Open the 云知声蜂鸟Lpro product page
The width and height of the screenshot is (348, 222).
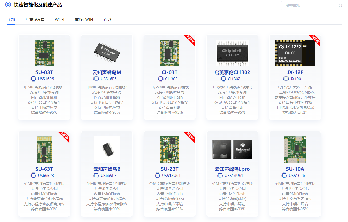[x=232, y=168]
